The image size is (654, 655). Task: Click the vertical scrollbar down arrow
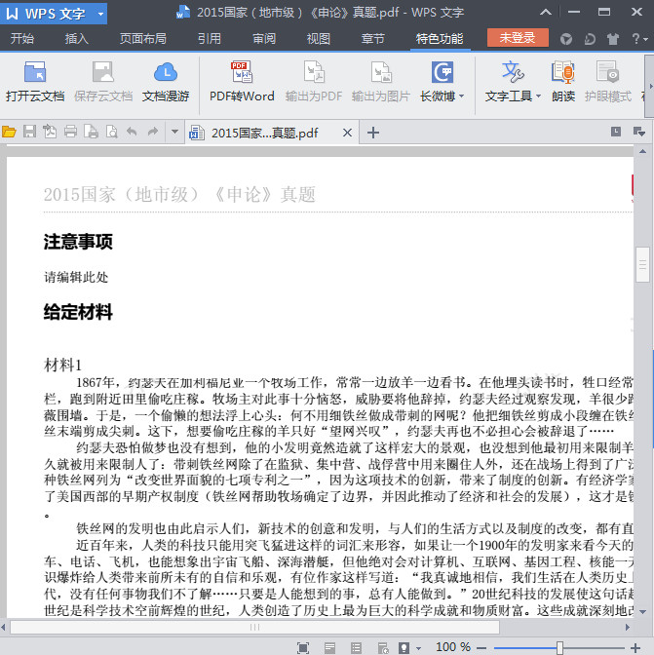pyautogui.click(x=643, y=612)
